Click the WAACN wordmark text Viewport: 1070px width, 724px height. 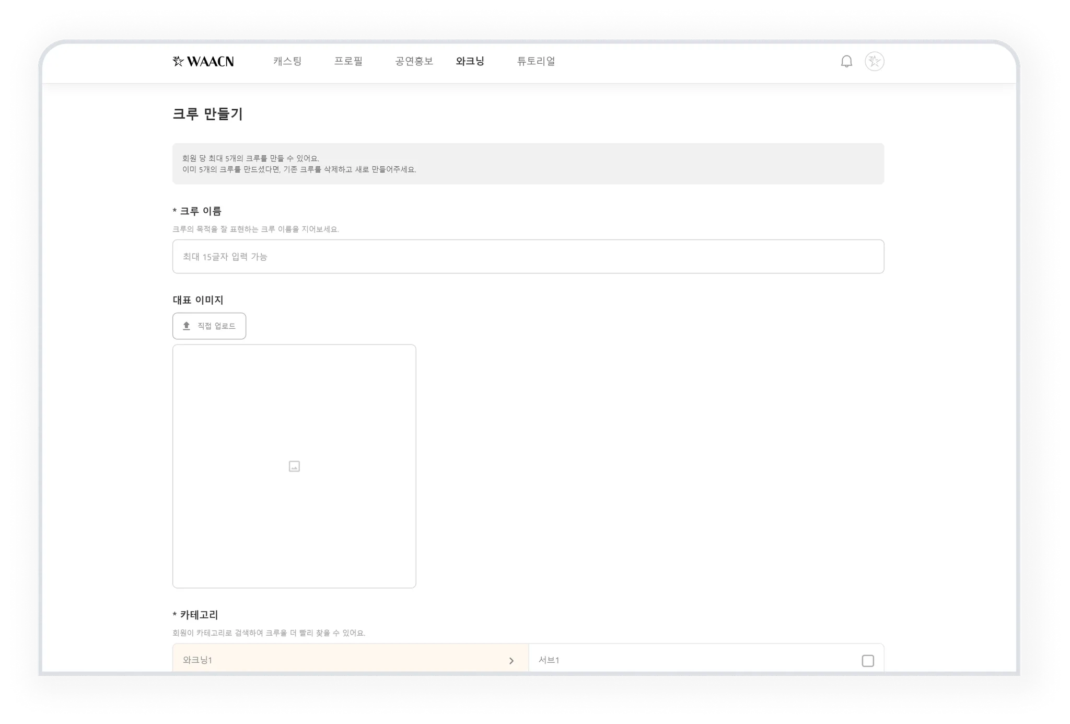click(210, 62)
